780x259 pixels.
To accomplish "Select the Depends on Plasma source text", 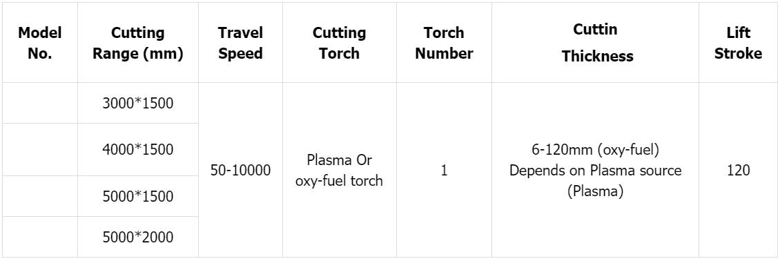I will (x=596, y=171).
